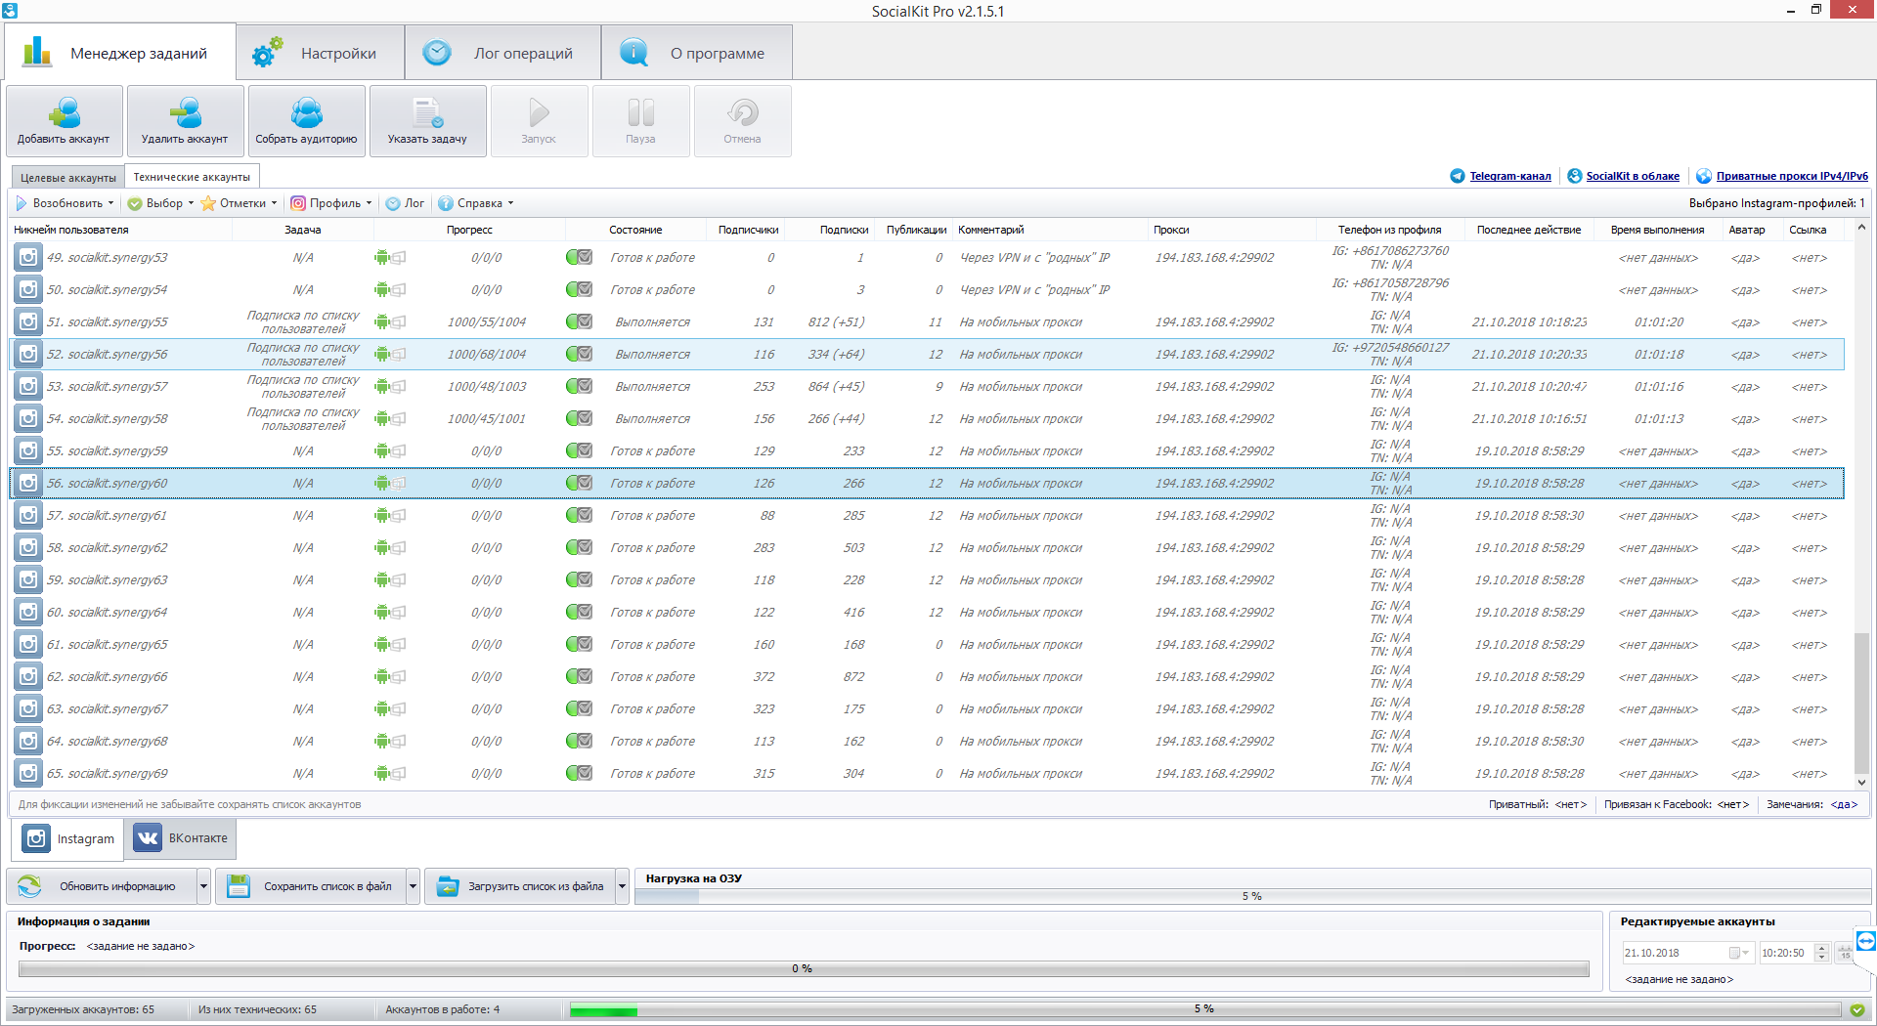The width and height of the screenshot is (1877, 1026).
Task: Click Instagram icon of socialkit.synergy61 row
Action: [x=28, y=515]
